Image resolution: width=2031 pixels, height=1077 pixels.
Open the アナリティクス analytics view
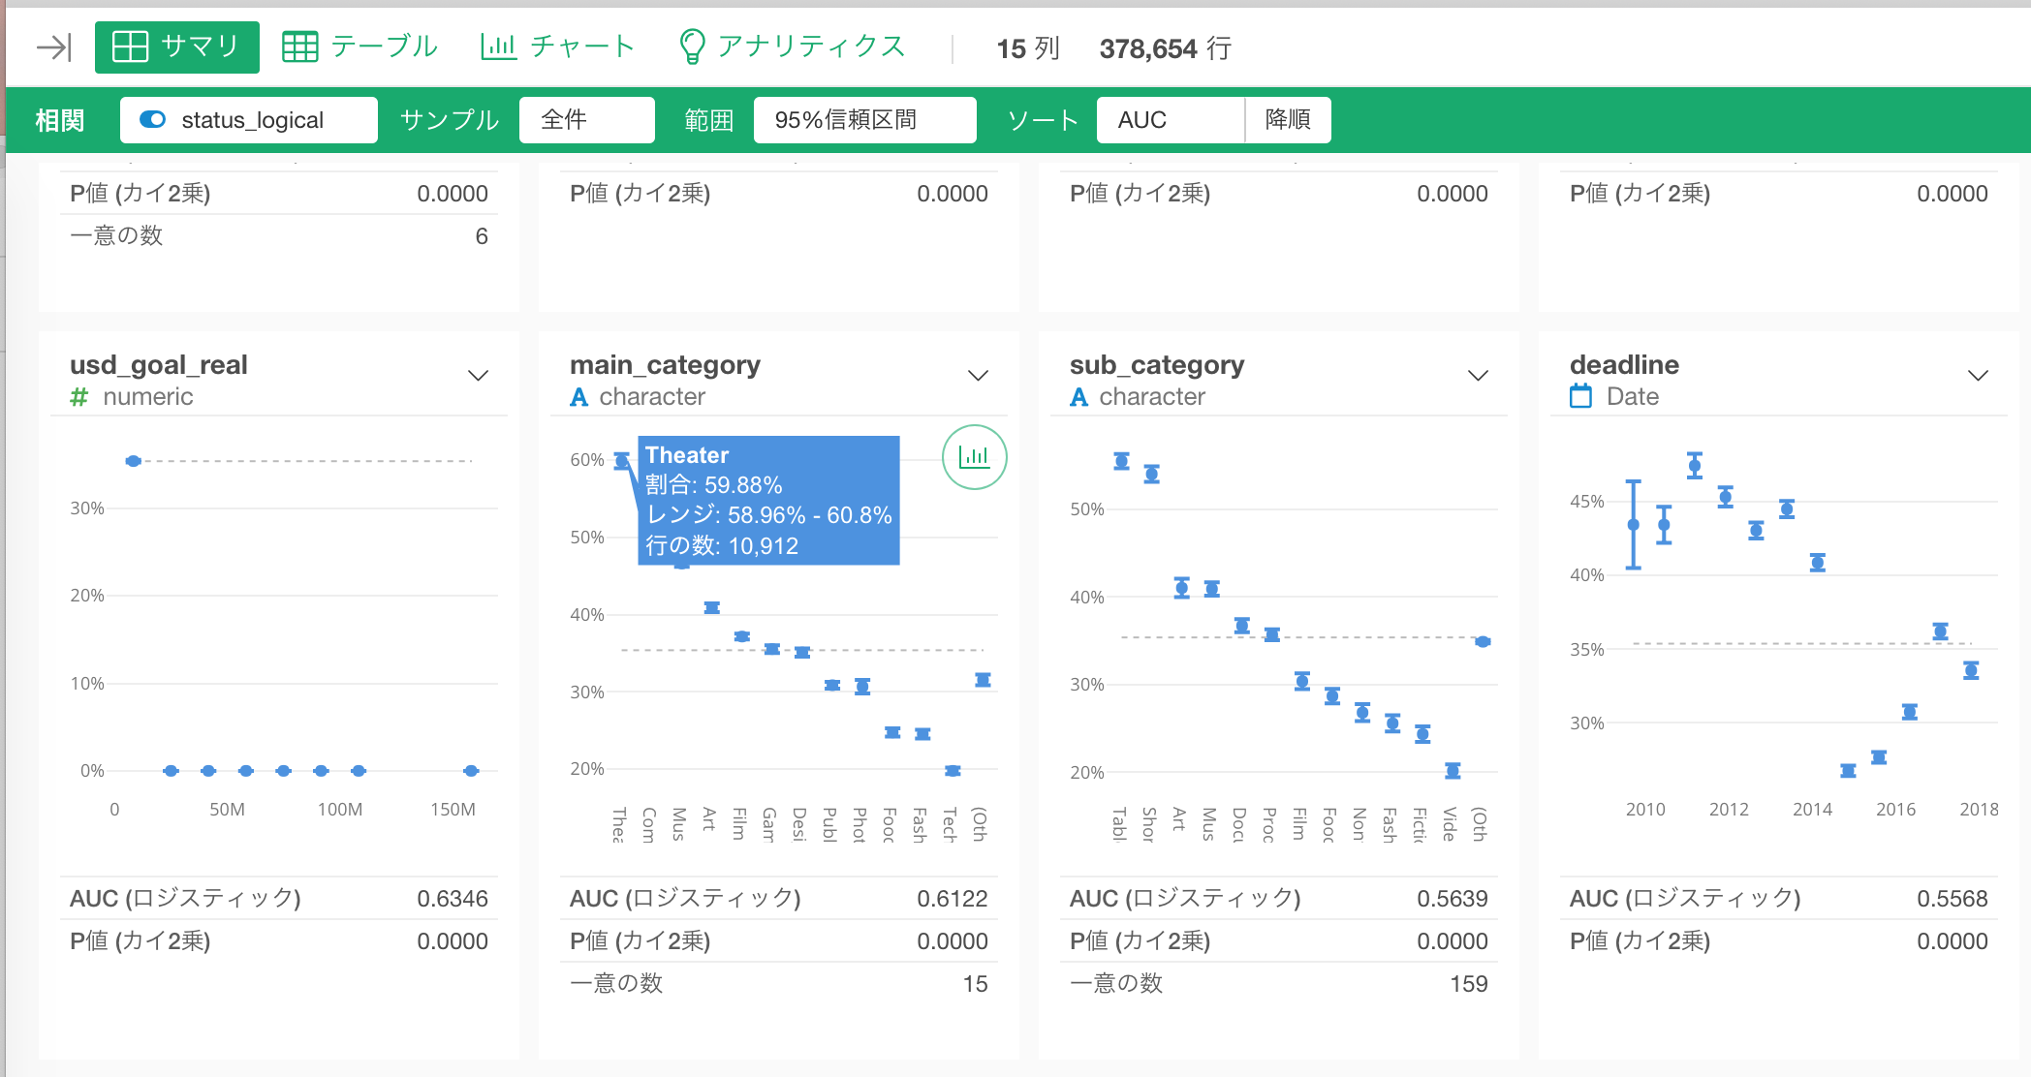click(x=792, y=46)
